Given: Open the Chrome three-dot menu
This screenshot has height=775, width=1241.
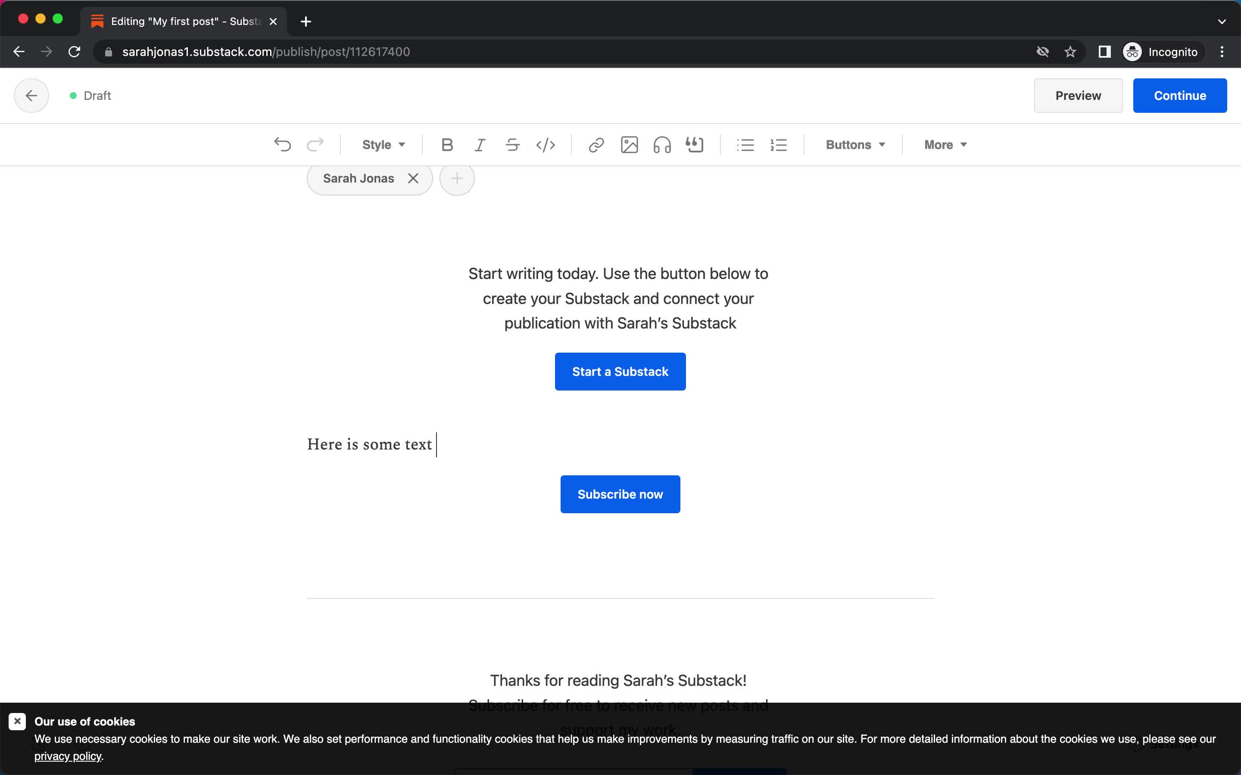Looking at the screenshot, I should coord(1222,52).
